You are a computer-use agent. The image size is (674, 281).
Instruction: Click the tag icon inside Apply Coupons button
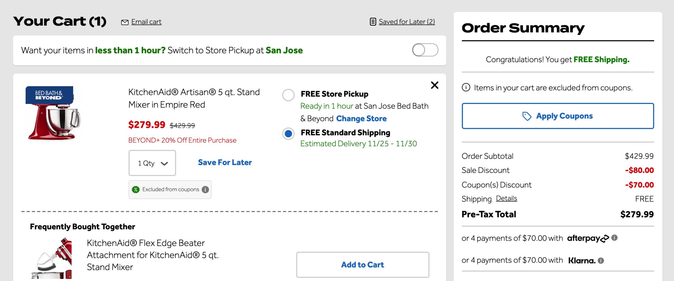[x=528, y=116]
